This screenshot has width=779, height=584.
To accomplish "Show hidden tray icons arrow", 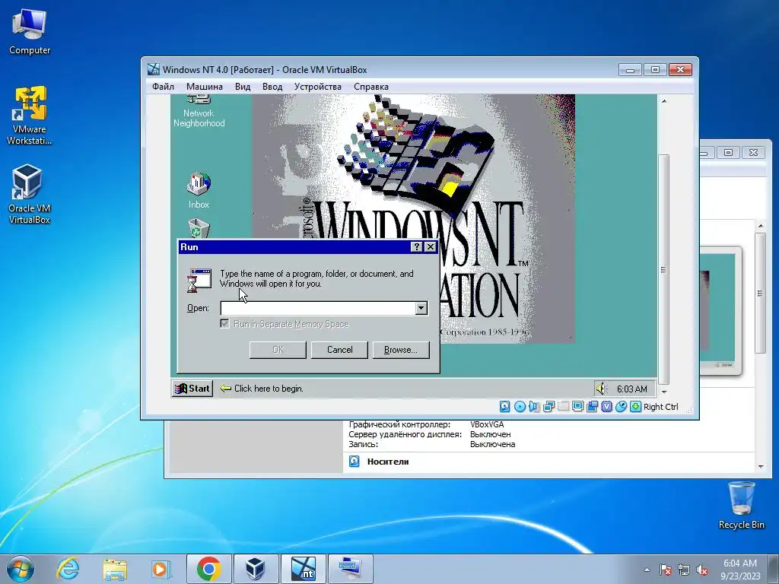I will coord(647,570).
